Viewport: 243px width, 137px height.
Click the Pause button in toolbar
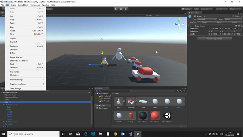121,9
